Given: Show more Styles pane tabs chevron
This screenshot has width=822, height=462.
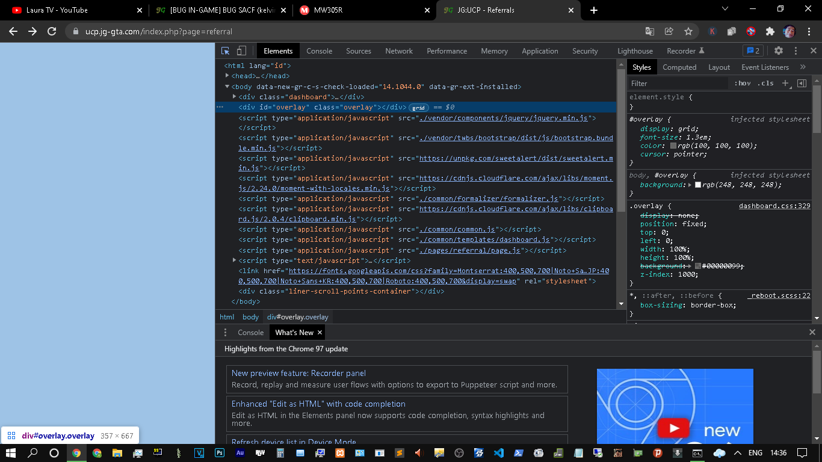Looking at the screenshot, I should click(x=803, y=67).
